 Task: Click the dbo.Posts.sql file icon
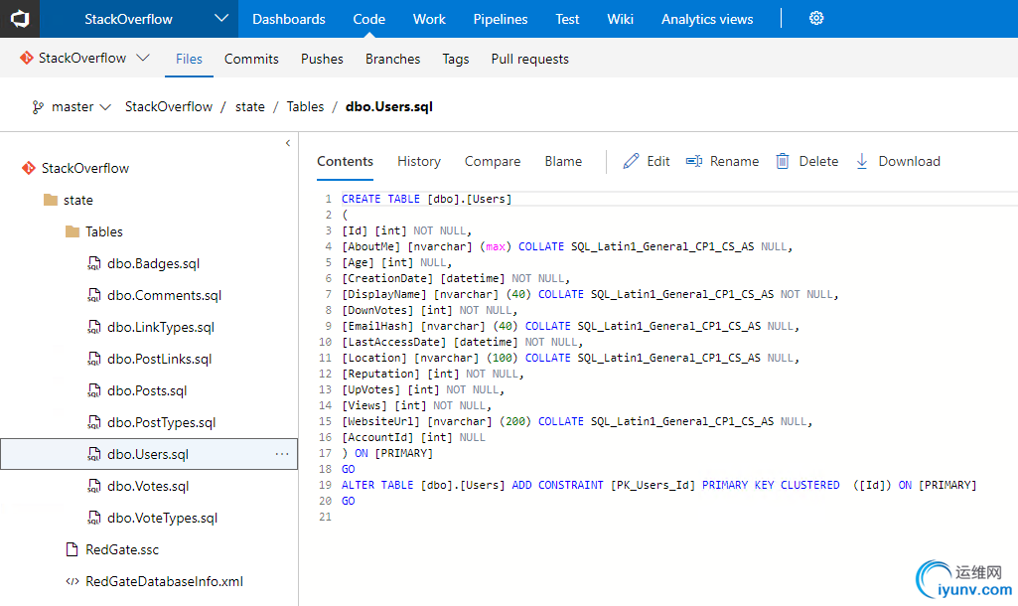(94, 390)
